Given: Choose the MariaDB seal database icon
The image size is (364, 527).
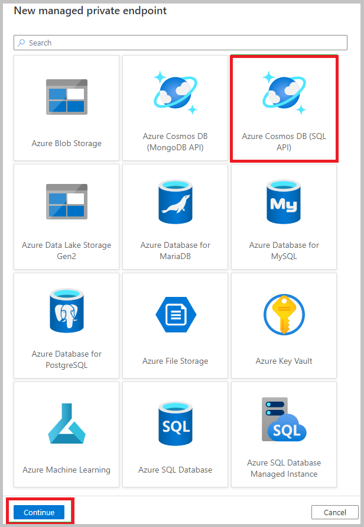Looking at the screenshot, I should (x=175, y=202).
